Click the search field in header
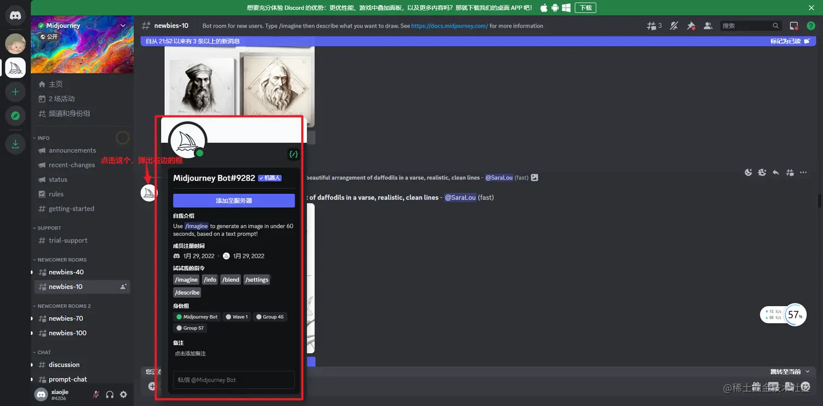 751,26
